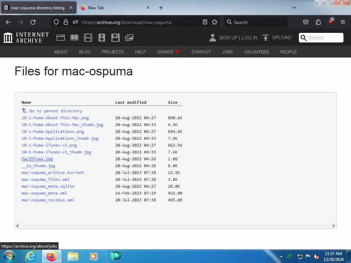Close the mac-ospuma directory listing tab
The height and width of the screenshot is (263, 351).
(x=71, y=8)
